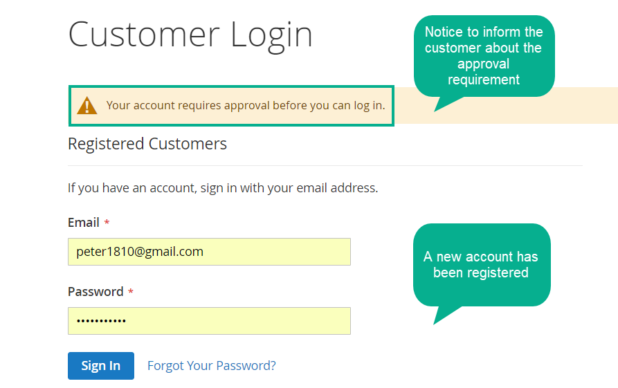Click the red asterisk beside Email
618x388 pixels.
click(x=107, y=223)
